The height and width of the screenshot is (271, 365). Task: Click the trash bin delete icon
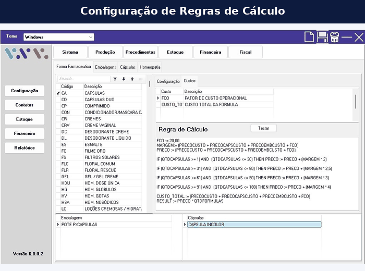point(335,37)
